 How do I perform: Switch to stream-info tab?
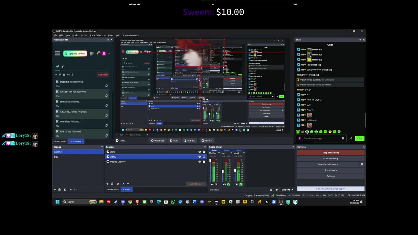[x=60, y=141]
